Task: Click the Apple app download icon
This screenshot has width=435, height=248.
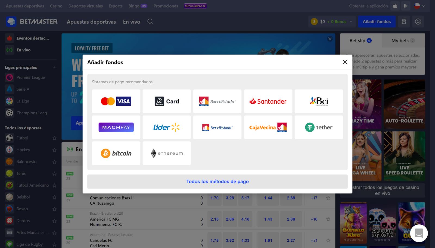Action: click(395, 6)
